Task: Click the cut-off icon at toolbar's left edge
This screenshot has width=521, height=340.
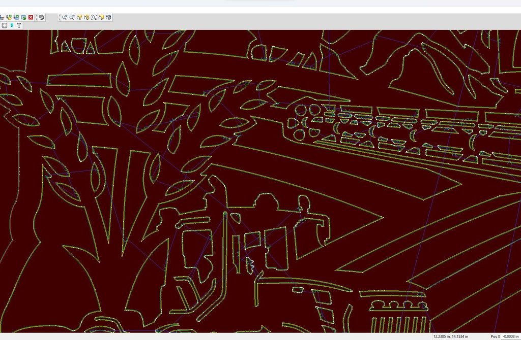Action: 2,17
